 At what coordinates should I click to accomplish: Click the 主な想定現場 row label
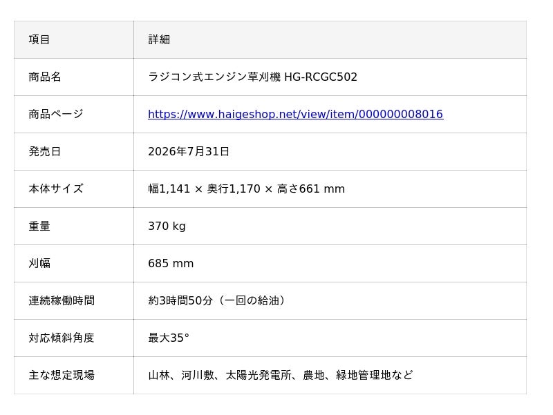62,375
